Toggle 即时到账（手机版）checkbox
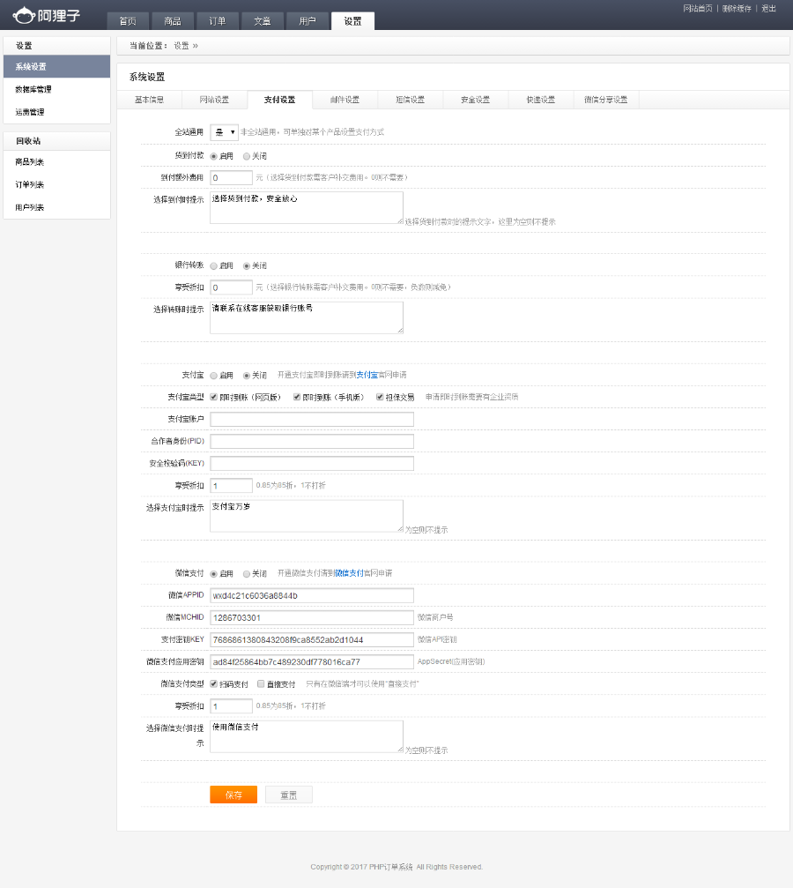 (x=297, y=397)
